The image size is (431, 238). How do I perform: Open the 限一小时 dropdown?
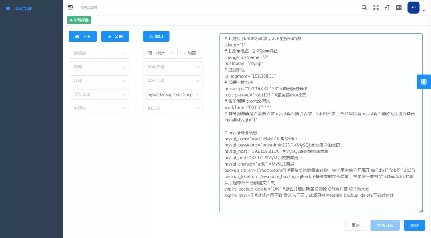160,53
